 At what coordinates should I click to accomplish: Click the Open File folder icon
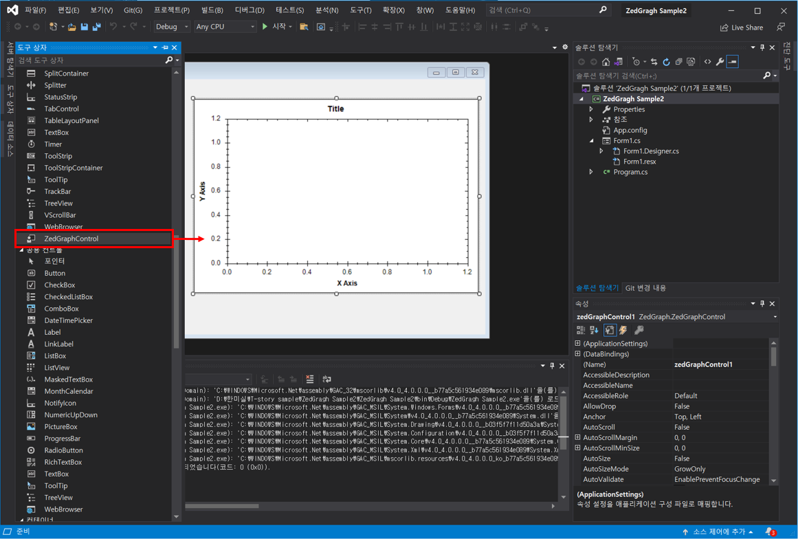coord(71,27)
